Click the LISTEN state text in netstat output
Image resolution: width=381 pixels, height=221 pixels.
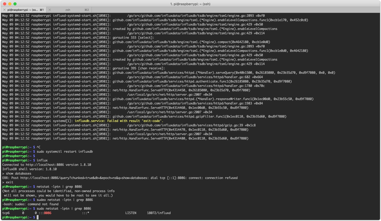click(x=131, y=213)
